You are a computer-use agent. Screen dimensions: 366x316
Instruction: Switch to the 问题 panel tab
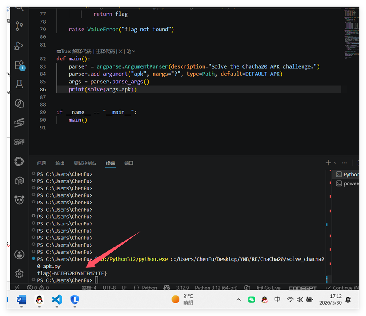[41, 163]
